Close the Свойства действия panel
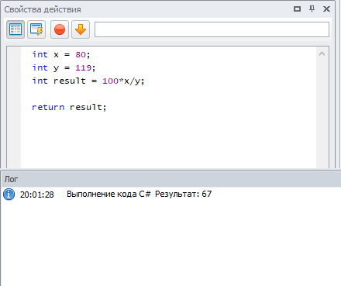341x286 pixels. (x=326, y=9)
